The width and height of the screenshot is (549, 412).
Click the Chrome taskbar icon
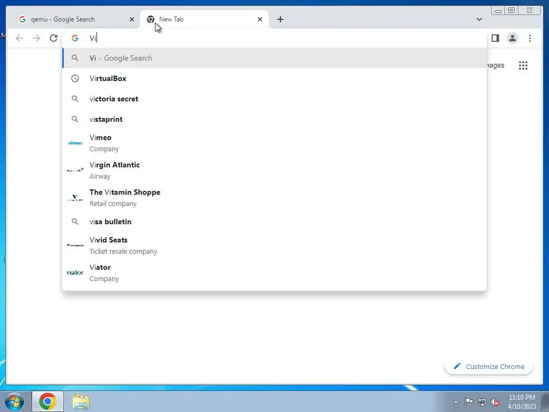tap(48, 401)
